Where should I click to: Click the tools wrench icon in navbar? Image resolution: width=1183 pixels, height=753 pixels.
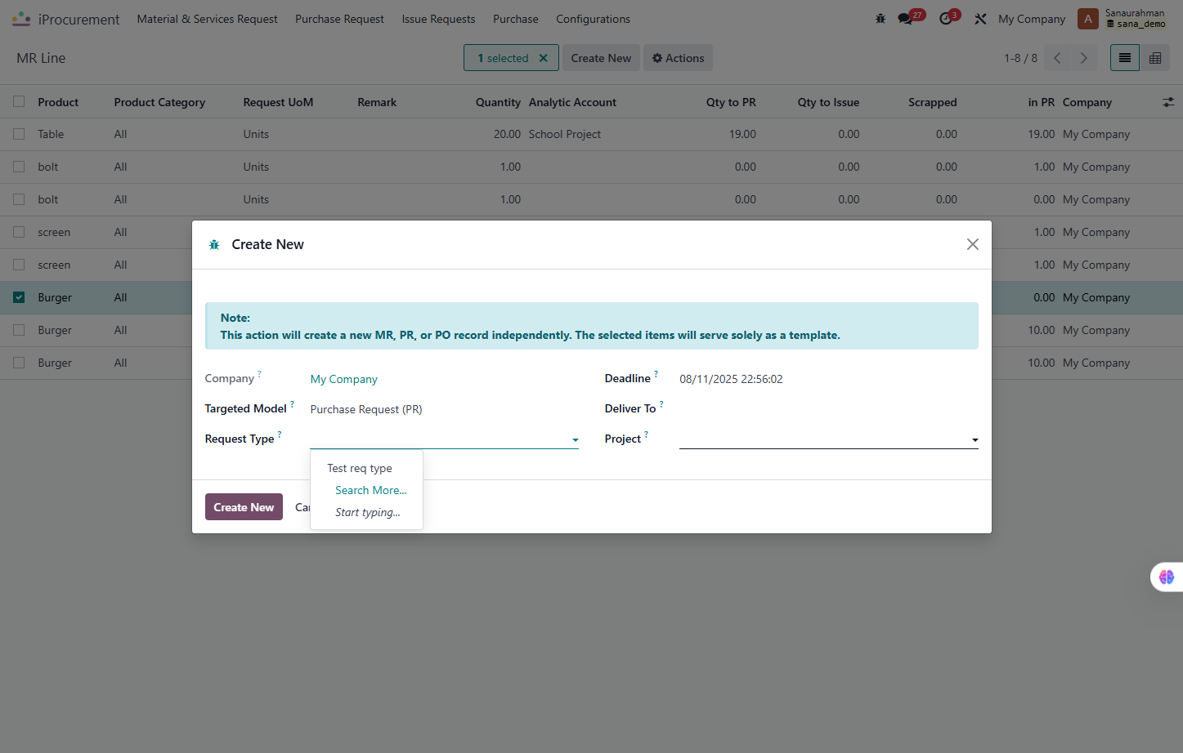[980, 19]
